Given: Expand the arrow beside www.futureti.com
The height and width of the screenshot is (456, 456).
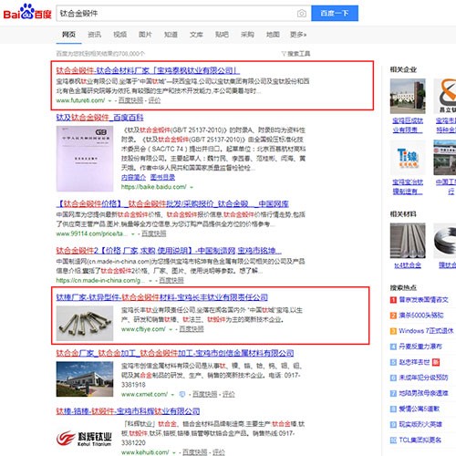Looking at the screenshot, I should (x=109, y=100).
